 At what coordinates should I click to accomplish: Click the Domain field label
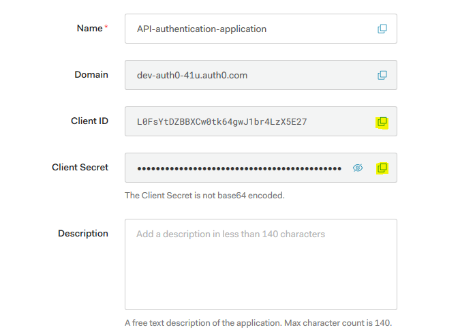91,74
